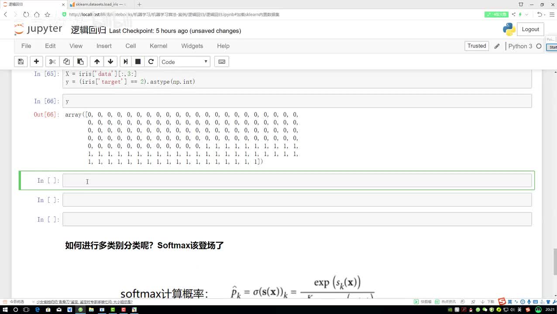
Task: Open the browser hamburger menu
Action: [x=552, y=14]
